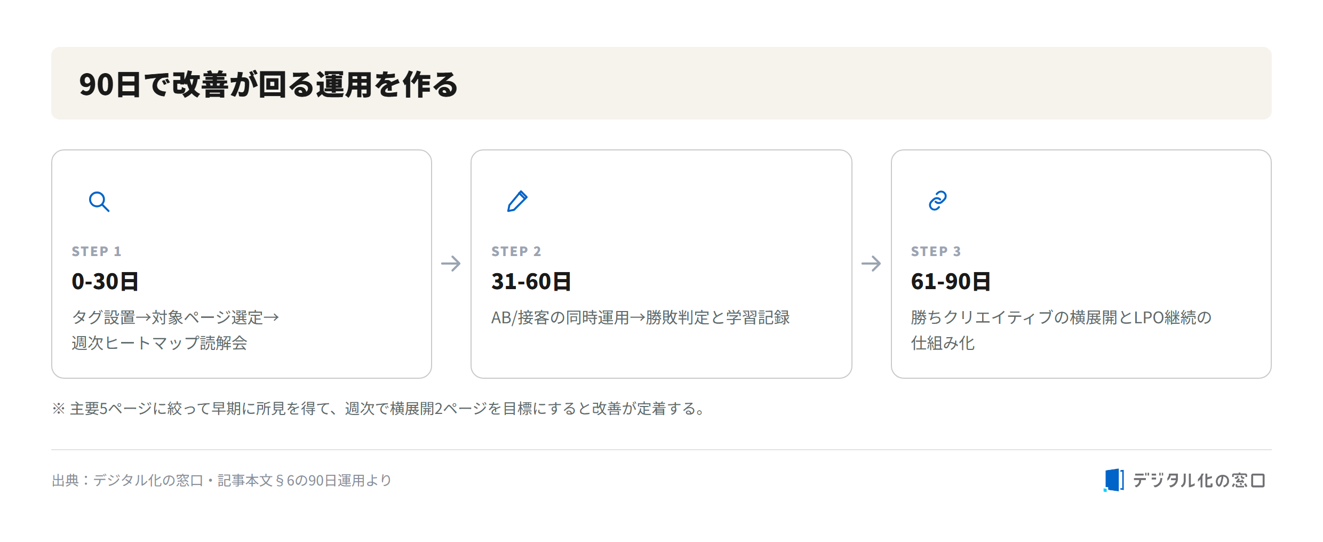
Task: Select the STEP 2 label
Action: point(516,251)
